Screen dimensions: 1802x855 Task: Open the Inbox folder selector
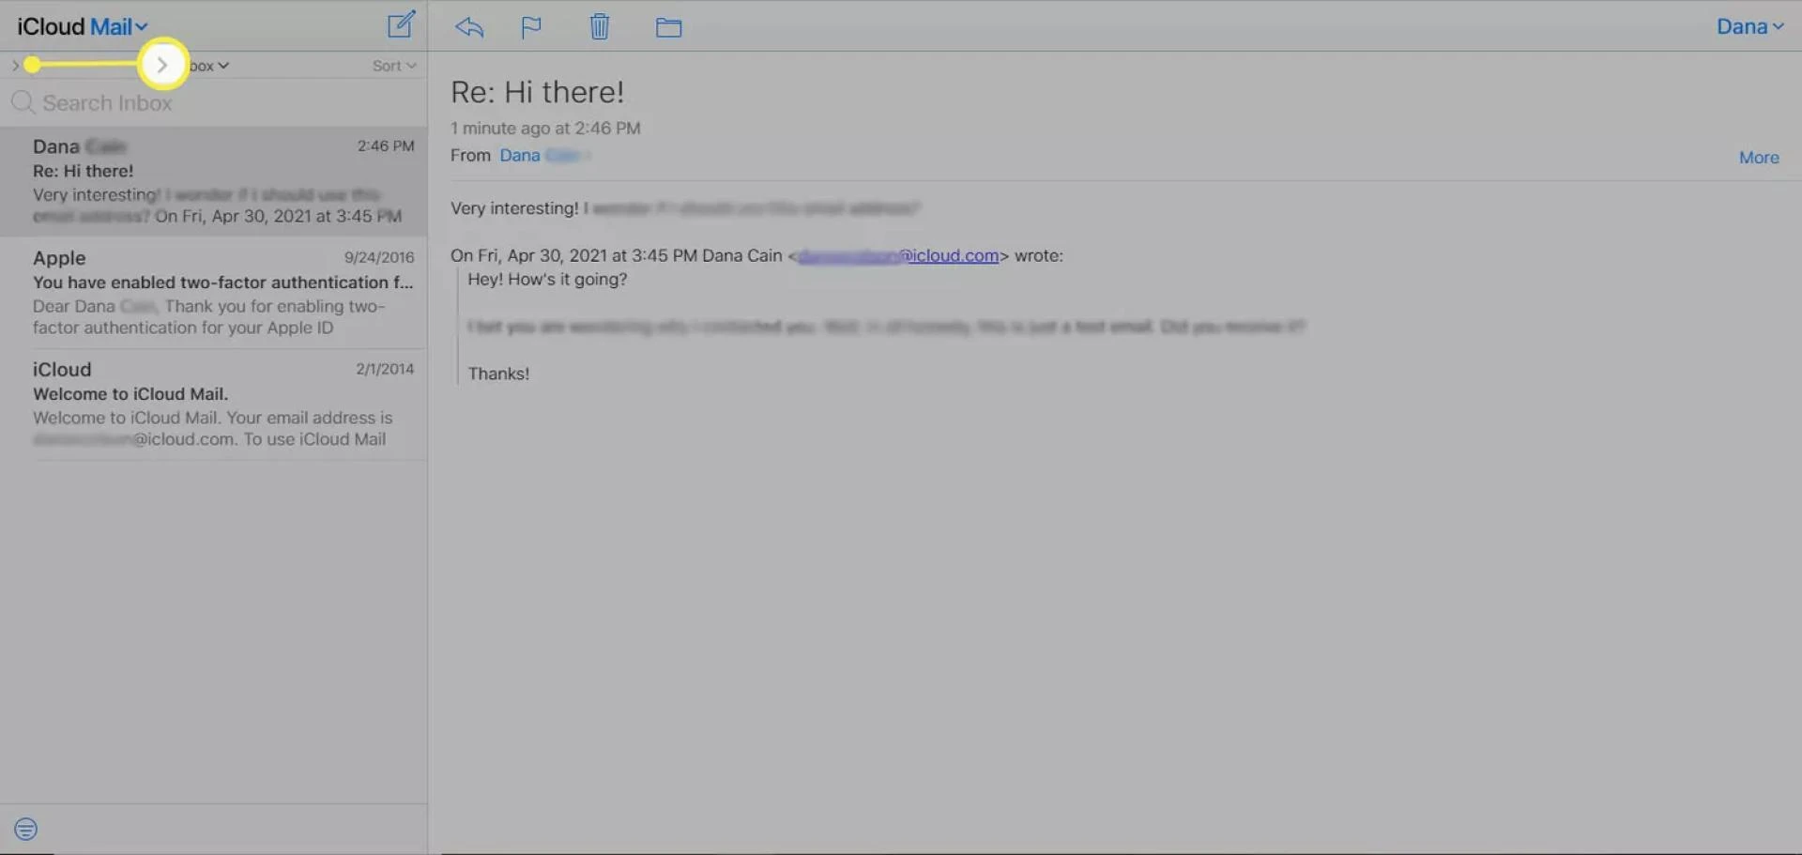[x=205, y=65]
